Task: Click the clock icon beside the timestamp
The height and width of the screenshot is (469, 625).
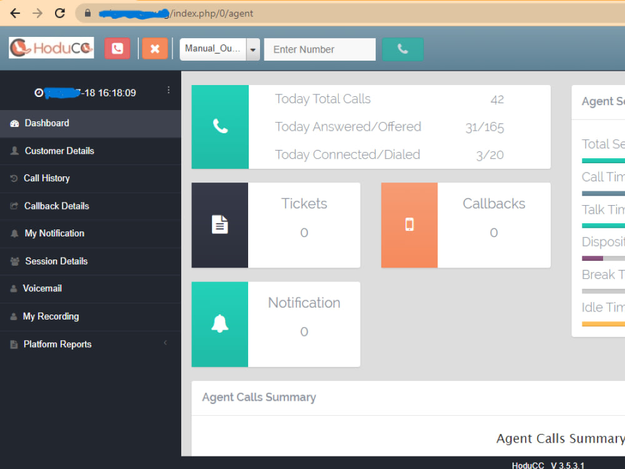Action: coord(39,93)
